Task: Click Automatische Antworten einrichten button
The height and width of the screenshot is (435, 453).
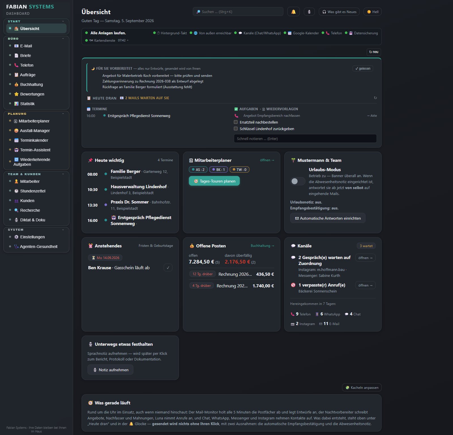Action: click(328, 218)
